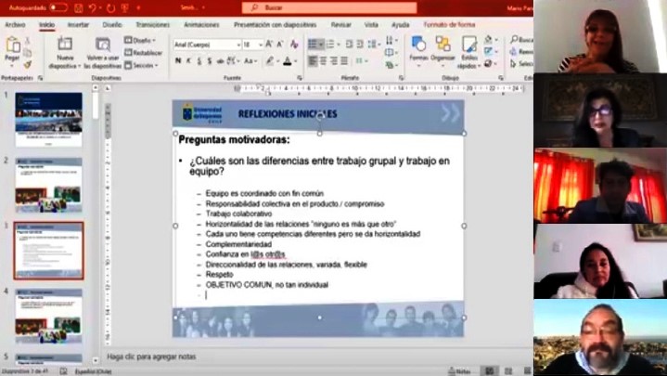Click the align right icon
The image size is (667, 376).
click(x=334, y=61)
